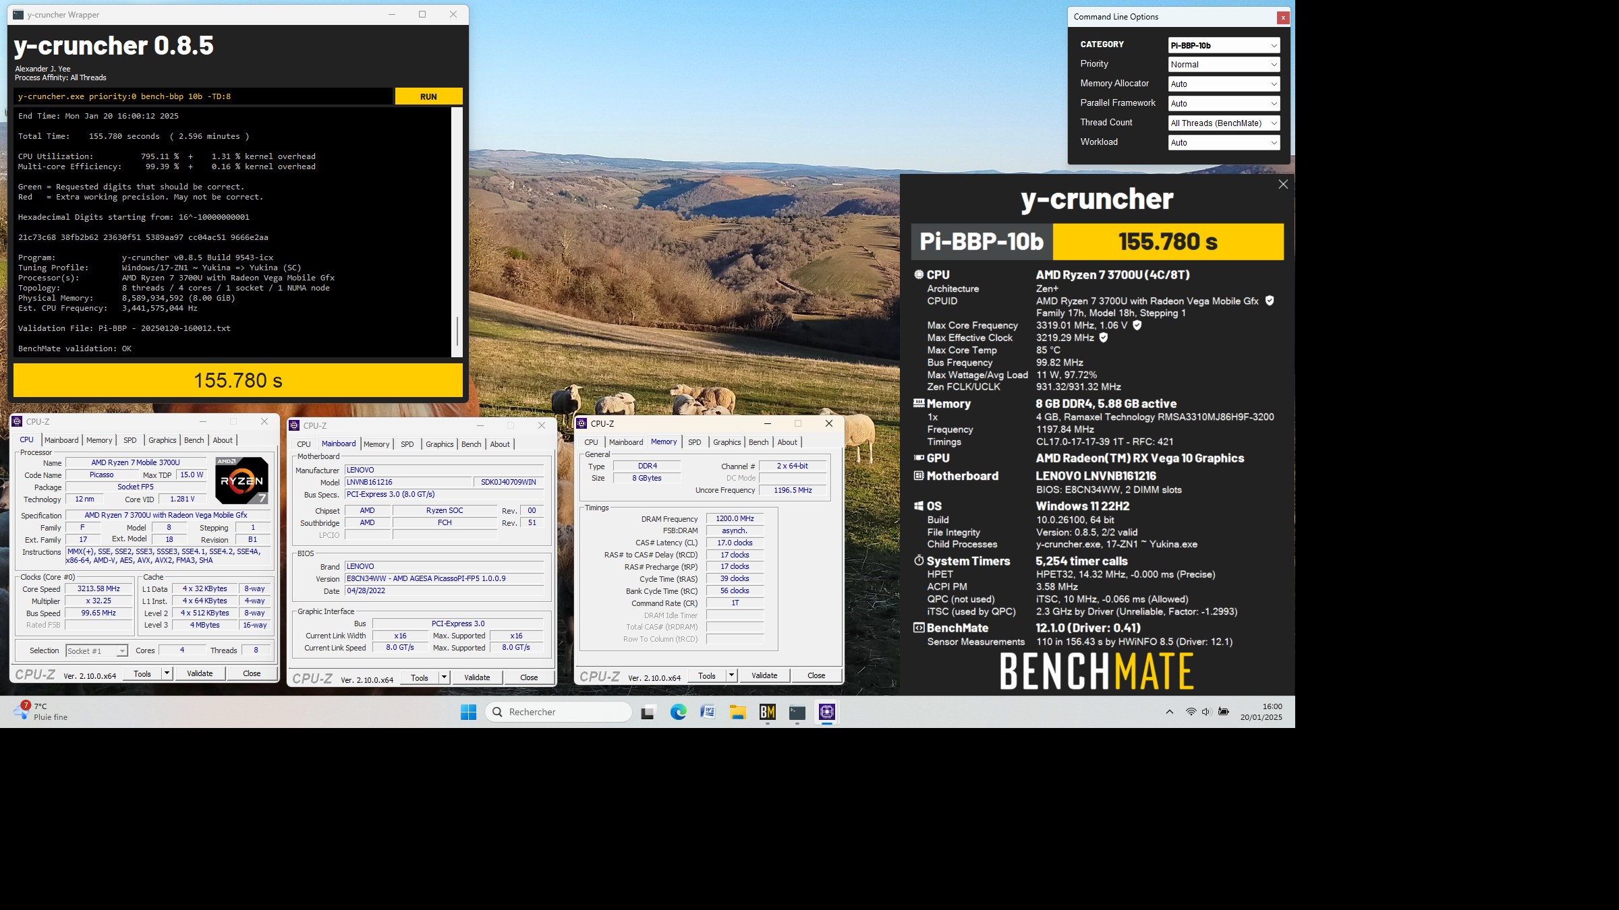
Task: Select Mainboard tab in left CPU-Z window
Action: tap(61, 440)
